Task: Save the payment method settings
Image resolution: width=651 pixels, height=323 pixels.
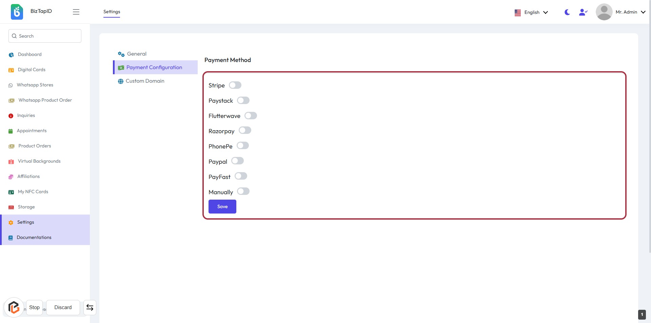Action: tap(222, 206)
